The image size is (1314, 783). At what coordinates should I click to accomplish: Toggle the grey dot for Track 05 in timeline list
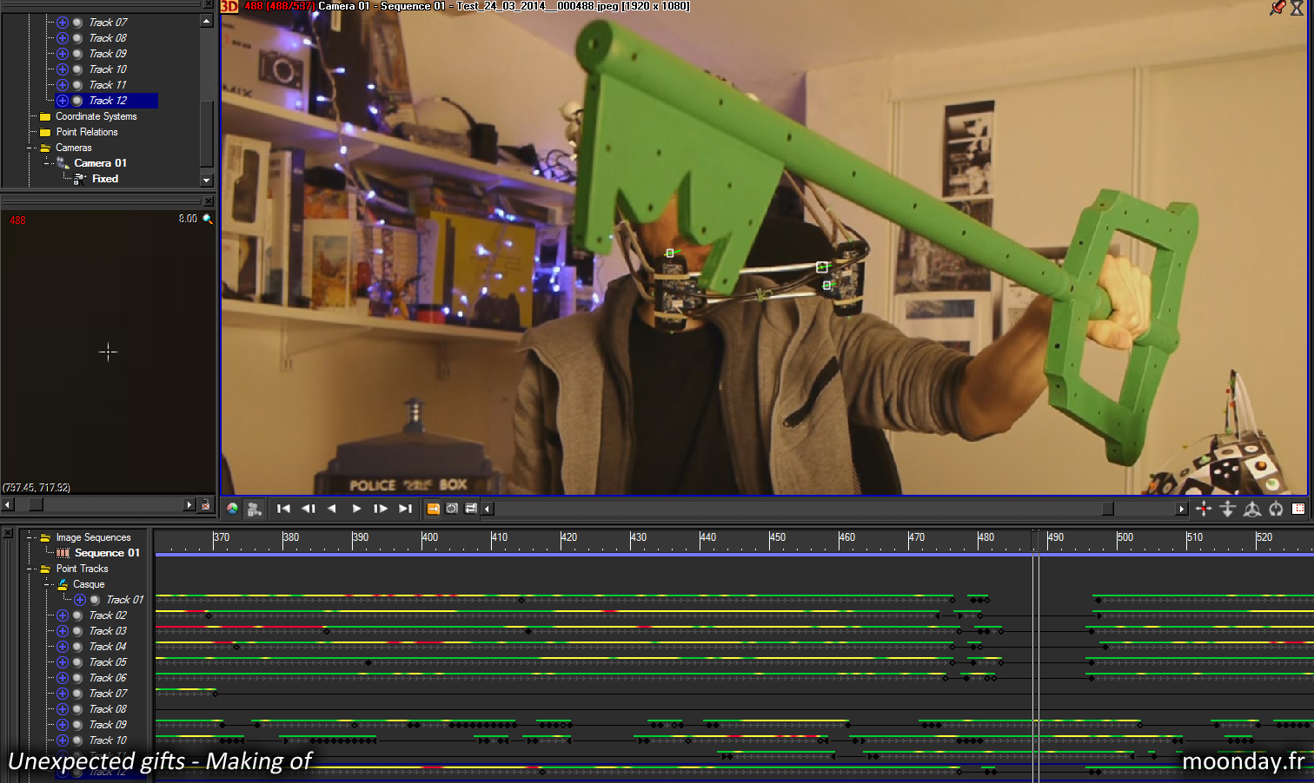click(x=77, y=662)
